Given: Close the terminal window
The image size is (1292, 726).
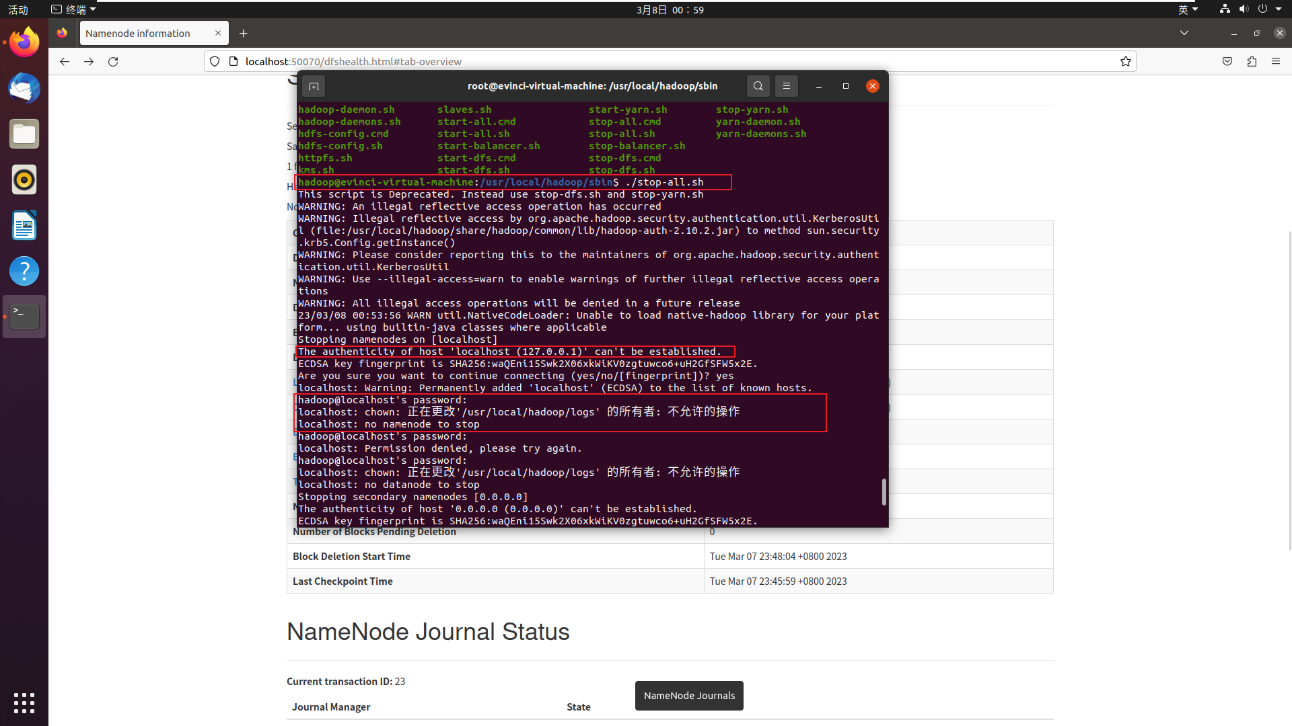Looking at the screenshot, I should (x=873, y=86).
